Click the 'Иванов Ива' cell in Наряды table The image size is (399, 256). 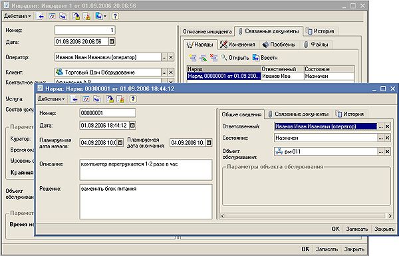[x=283, y=76]
